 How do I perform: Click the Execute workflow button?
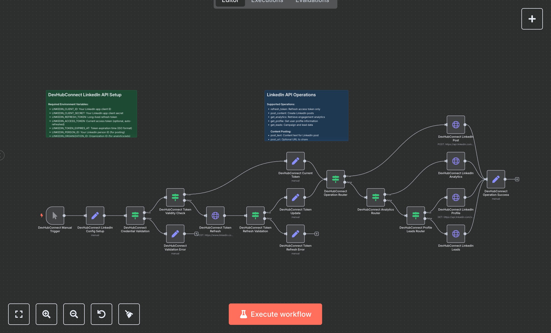click(275, 314)
